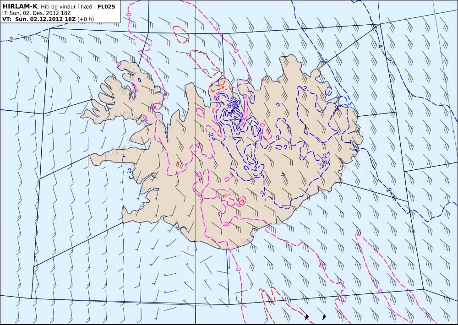Viewport: 458px width, 325px height.
Task: Select the '(+0 h)' forecast offset text
Action: pyautogui.click(x=86, y=19)
